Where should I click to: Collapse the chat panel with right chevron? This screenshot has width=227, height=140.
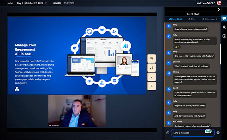(x=219, y=9)
